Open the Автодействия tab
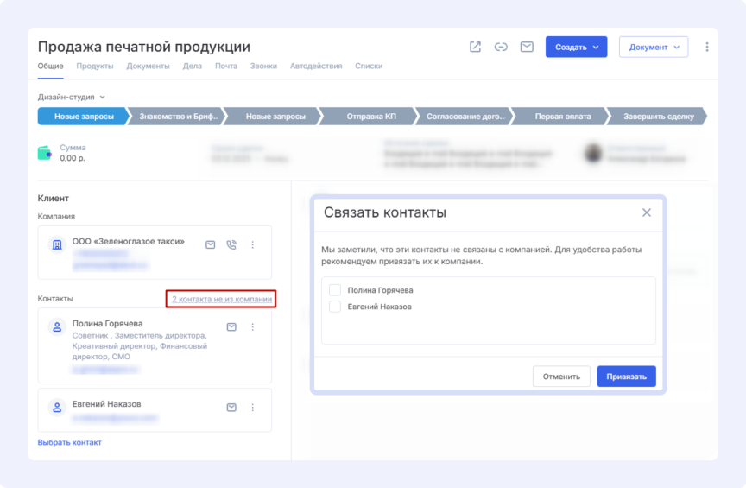This screenshot has height=488, width=746. (x=316, y=66)
